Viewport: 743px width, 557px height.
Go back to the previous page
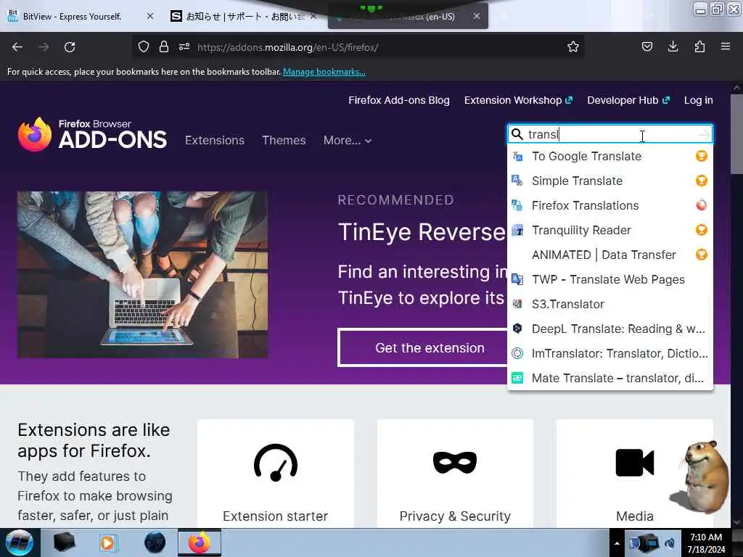click(x=17, y=47)
